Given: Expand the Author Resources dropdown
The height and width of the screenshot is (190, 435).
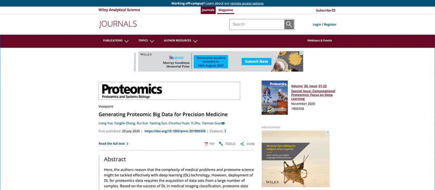Looking at the screenshot, I should tap(180, 41).
